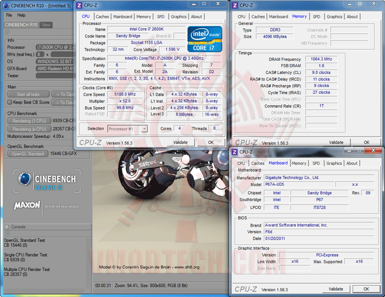Click the memory size 4096 MBytes
This screenshot has height=297, width=385.
[x=275, y=36]
